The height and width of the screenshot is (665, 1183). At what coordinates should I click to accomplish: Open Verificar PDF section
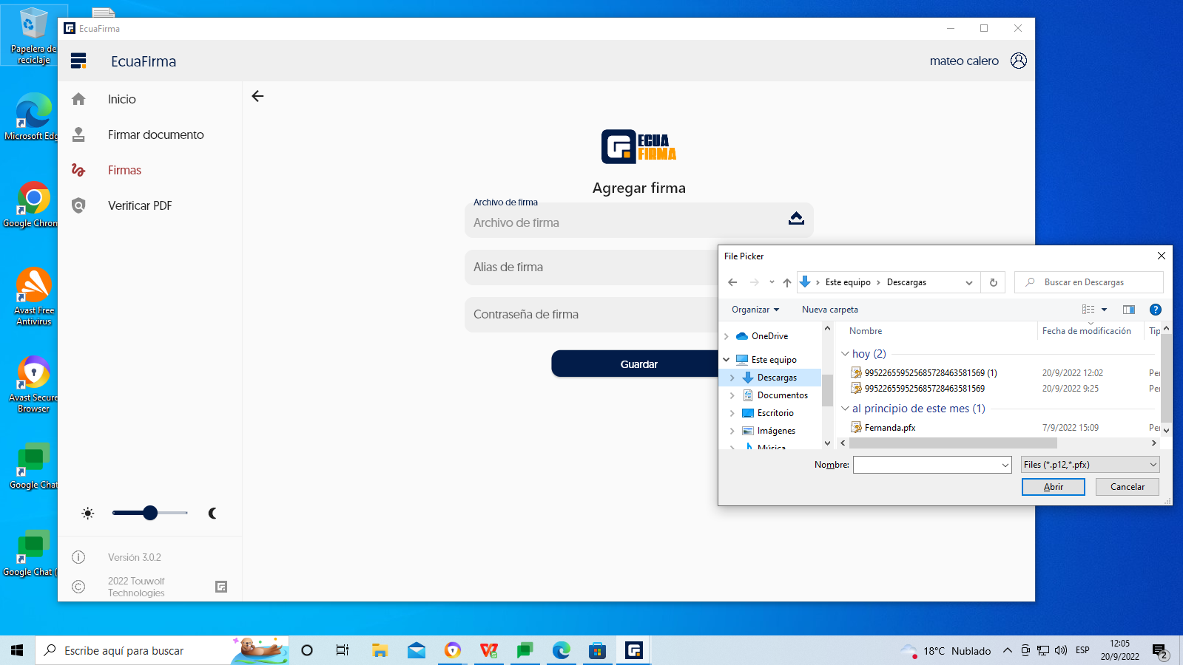140,205
